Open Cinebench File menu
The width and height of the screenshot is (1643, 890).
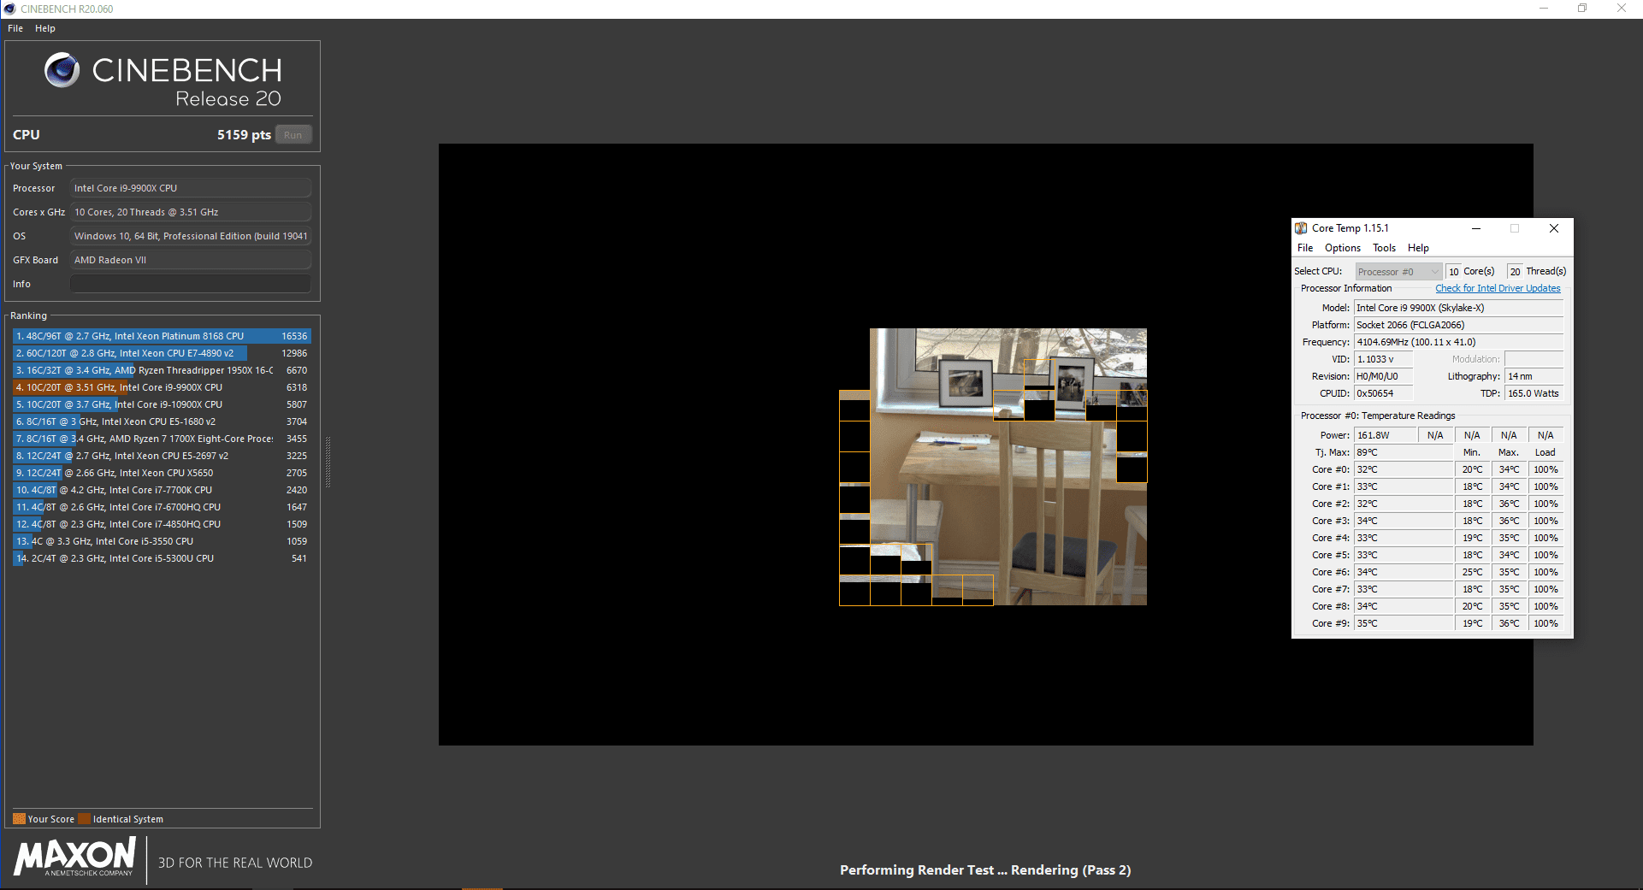[15, 28]
